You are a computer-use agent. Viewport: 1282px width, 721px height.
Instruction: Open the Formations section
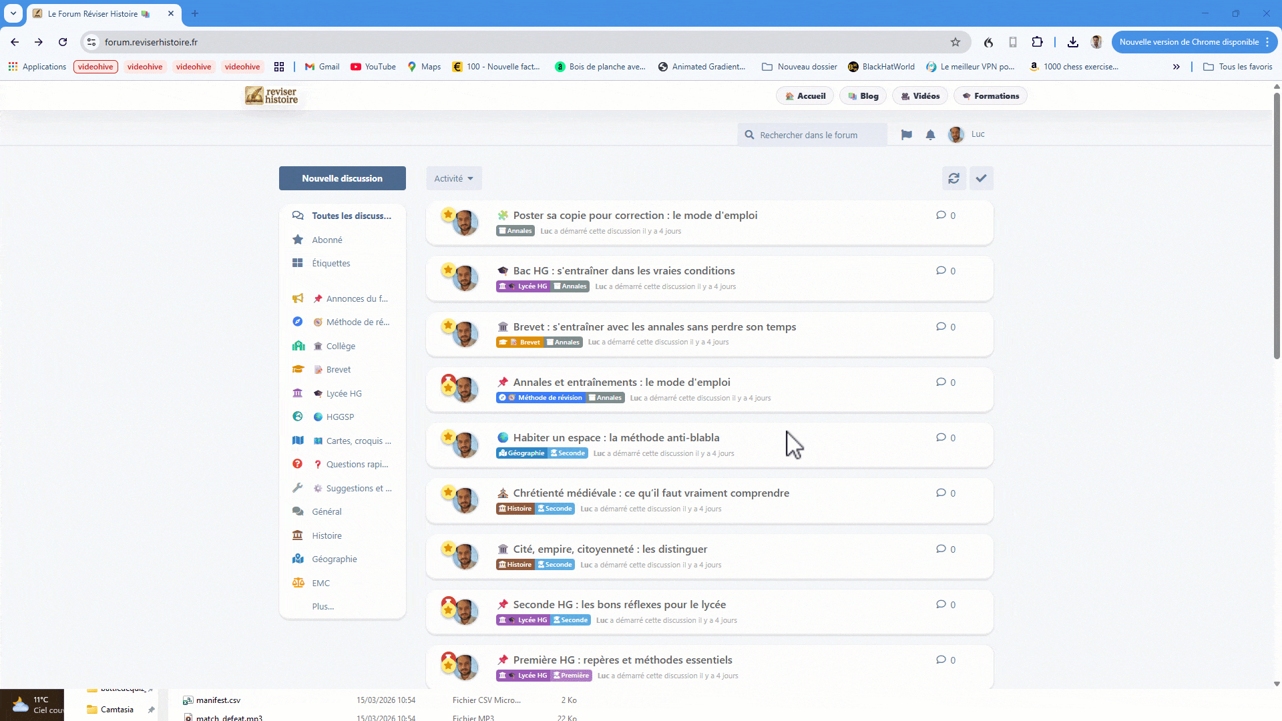pyautogui.click(x=990, y=95)
